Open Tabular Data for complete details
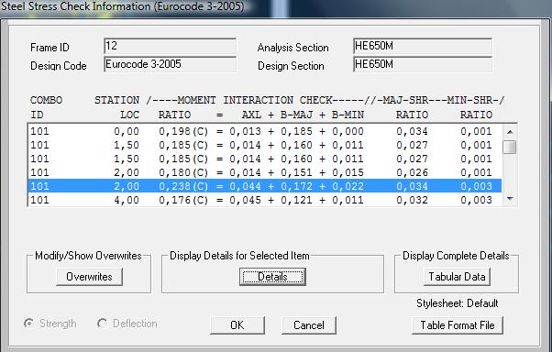 (457, 277)
